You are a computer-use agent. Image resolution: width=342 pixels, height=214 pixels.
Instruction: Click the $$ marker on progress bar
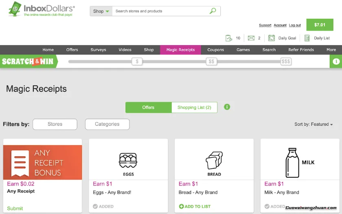(211, 61)
